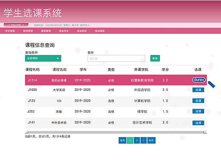Click the 类型 column header
The height and width of the screenshot is (165, 221).
point(111,69)
